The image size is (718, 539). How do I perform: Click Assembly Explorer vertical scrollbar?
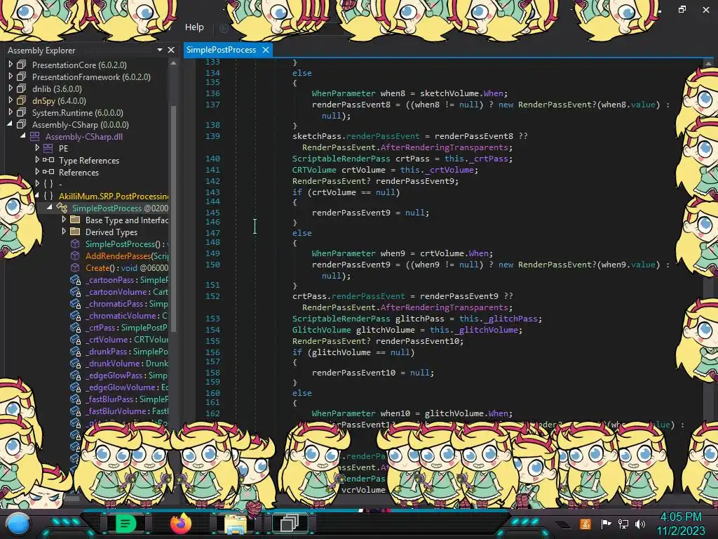pos(174,218)
